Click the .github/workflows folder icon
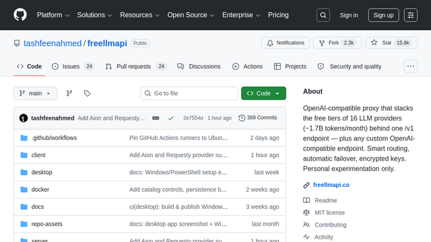Viewport: 431px width, 242px height. tap(24, 138)
